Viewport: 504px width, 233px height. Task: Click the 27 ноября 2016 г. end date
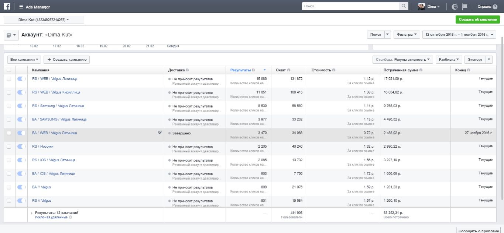[x=479, y=133]
